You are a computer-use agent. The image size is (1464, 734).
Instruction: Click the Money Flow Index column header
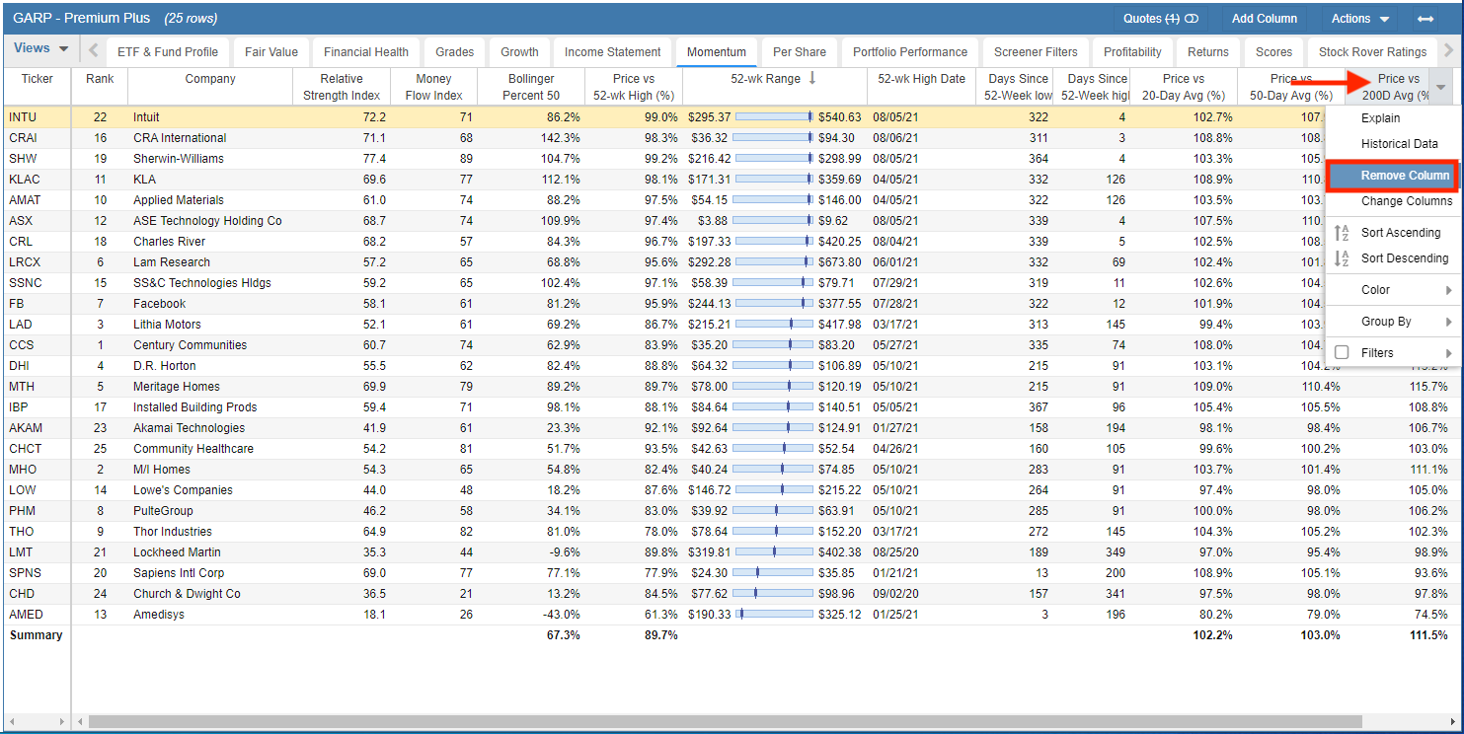pyautogui.click(x=433, y=87)
